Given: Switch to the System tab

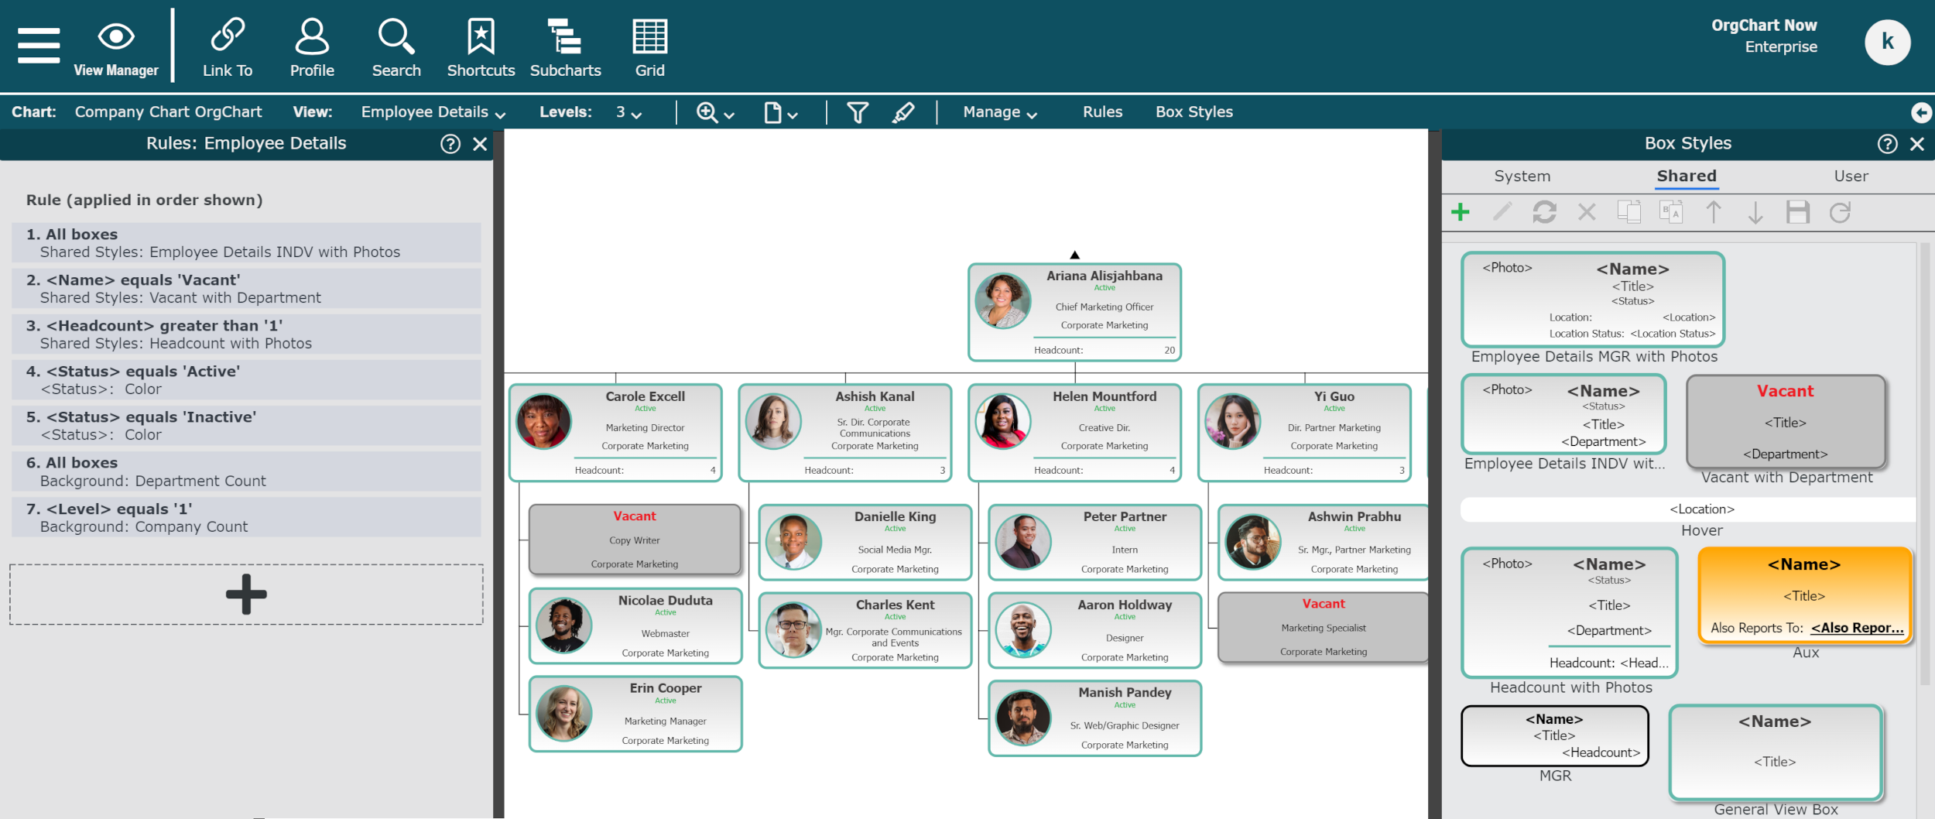Looking at the screenshot, I should click(1522, 176).
